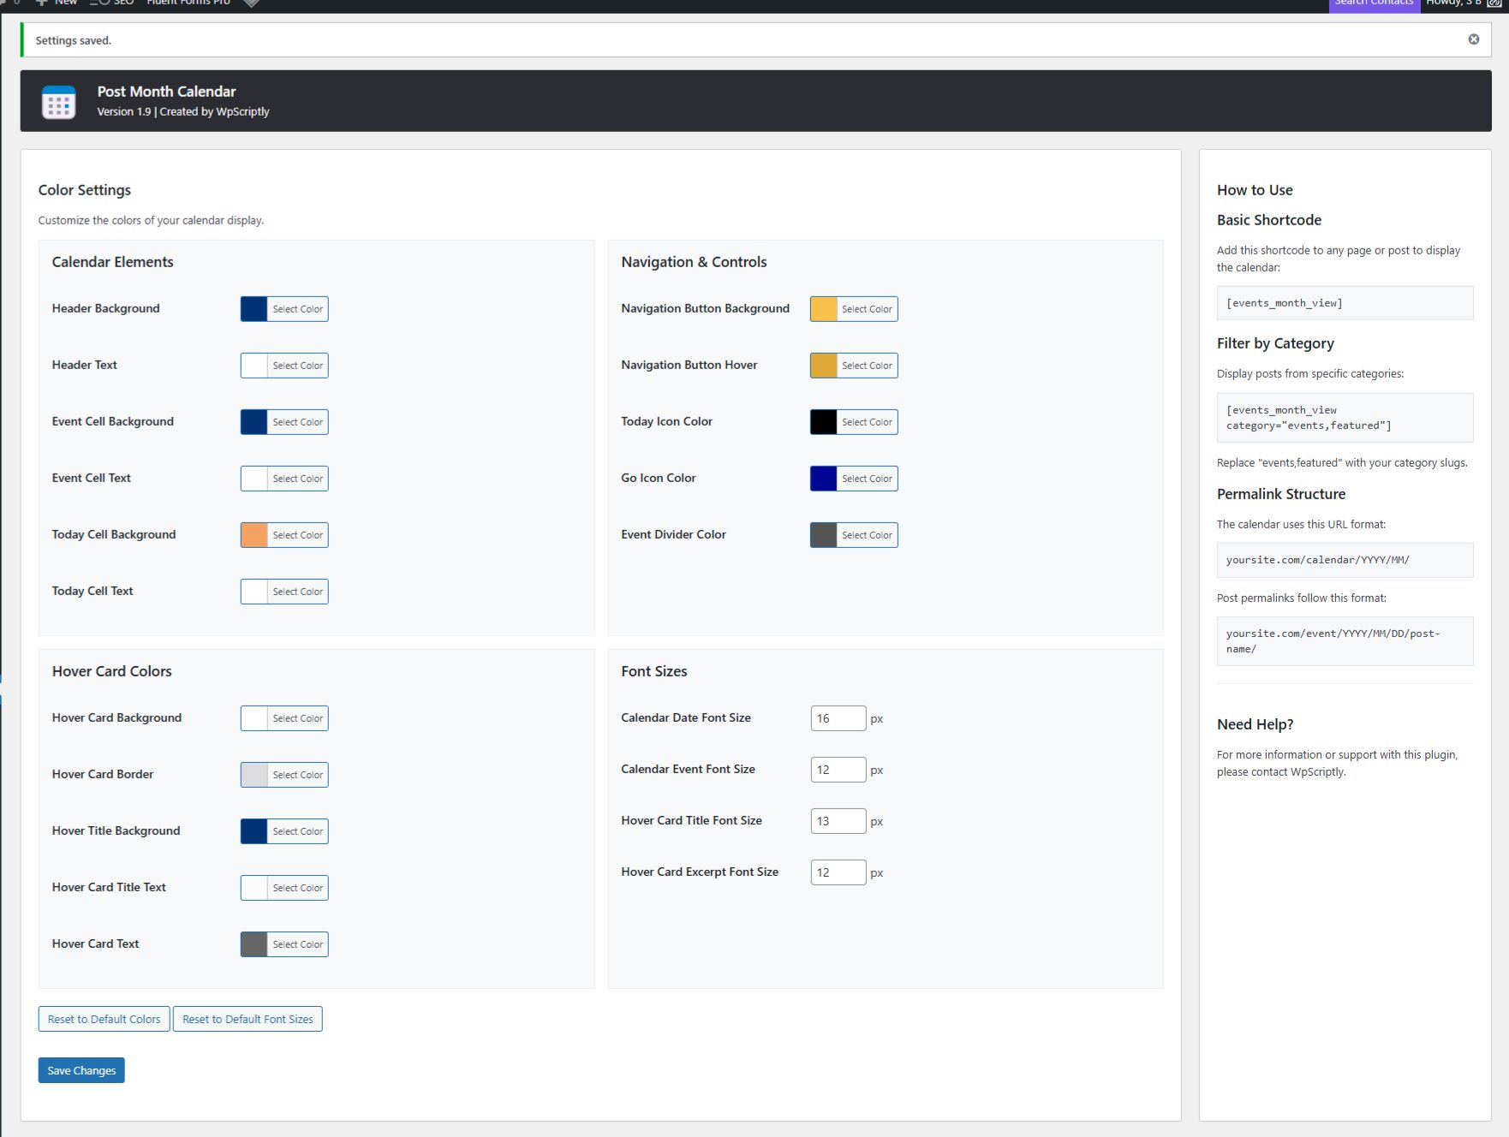Screen dimensions: 1509x1137
Task: Save Changes to the calendar settings
Action: tap(81, 1070)
